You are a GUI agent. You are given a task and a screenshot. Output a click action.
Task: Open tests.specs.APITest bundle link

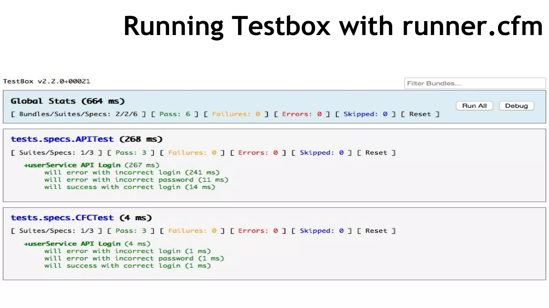[62, 139]
